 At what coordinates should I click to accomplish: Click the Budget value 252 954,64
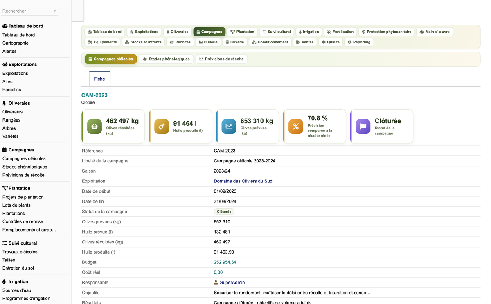[x=225, y=262]
